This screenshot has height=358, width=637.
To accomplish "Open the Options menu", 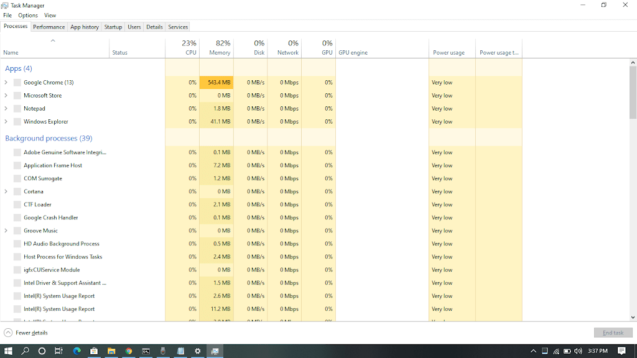I will pyautogui.click(x=28, y=15).
